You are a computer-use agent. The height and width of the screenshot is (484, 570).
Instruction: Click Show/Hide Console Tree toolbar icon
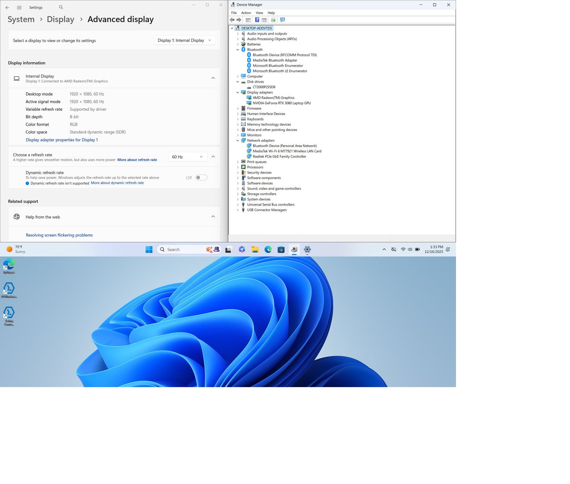pos(248,20)
